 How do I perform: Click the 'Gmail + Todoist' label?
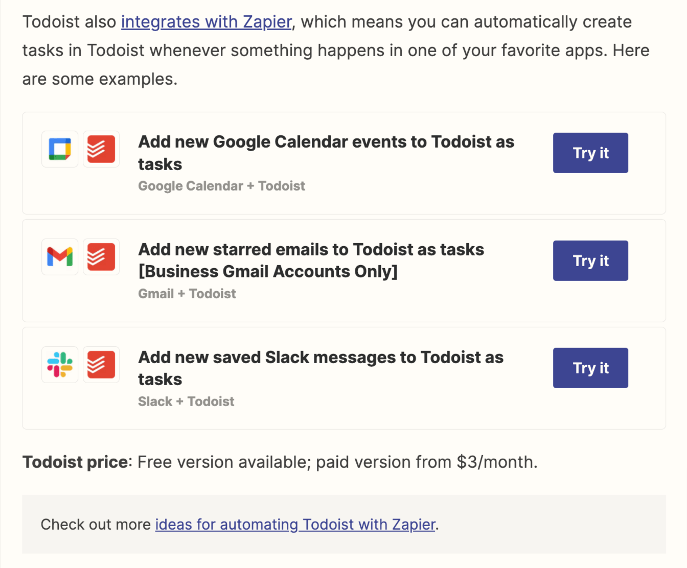point(187,294)
